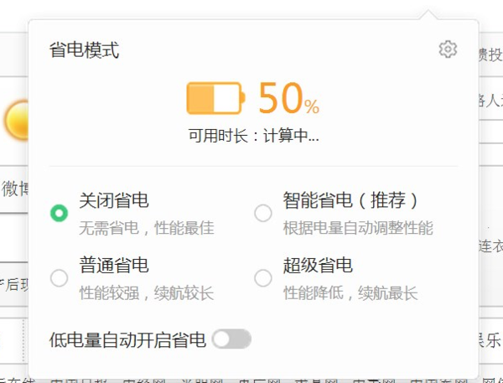Select the 普通省电 radio button
The image size is (503, 383).
point(59,277)
